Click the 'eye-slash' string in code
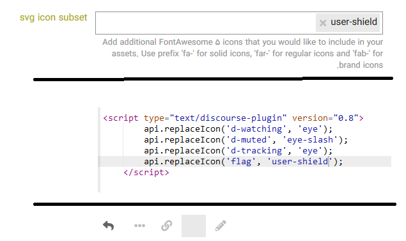Screen dimensions: 406x241 click(x=310, y=140)
